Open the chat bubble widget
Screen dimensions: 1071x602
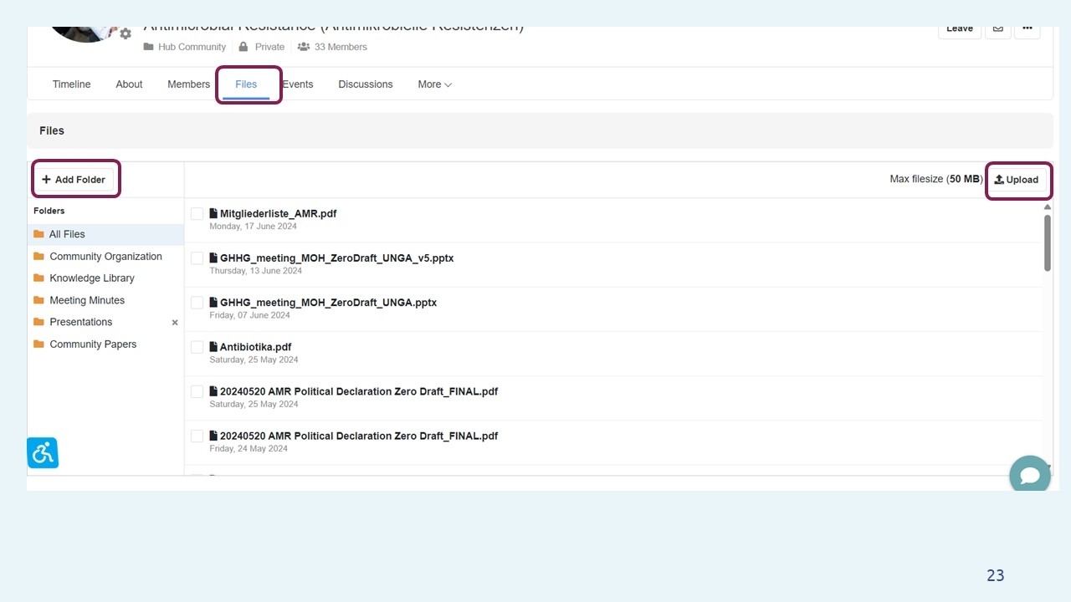click(x=1029, y=475)
